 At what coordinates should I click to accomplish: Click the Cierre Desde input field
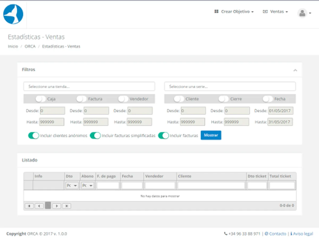pyautogui.click(x=237, y=111)
